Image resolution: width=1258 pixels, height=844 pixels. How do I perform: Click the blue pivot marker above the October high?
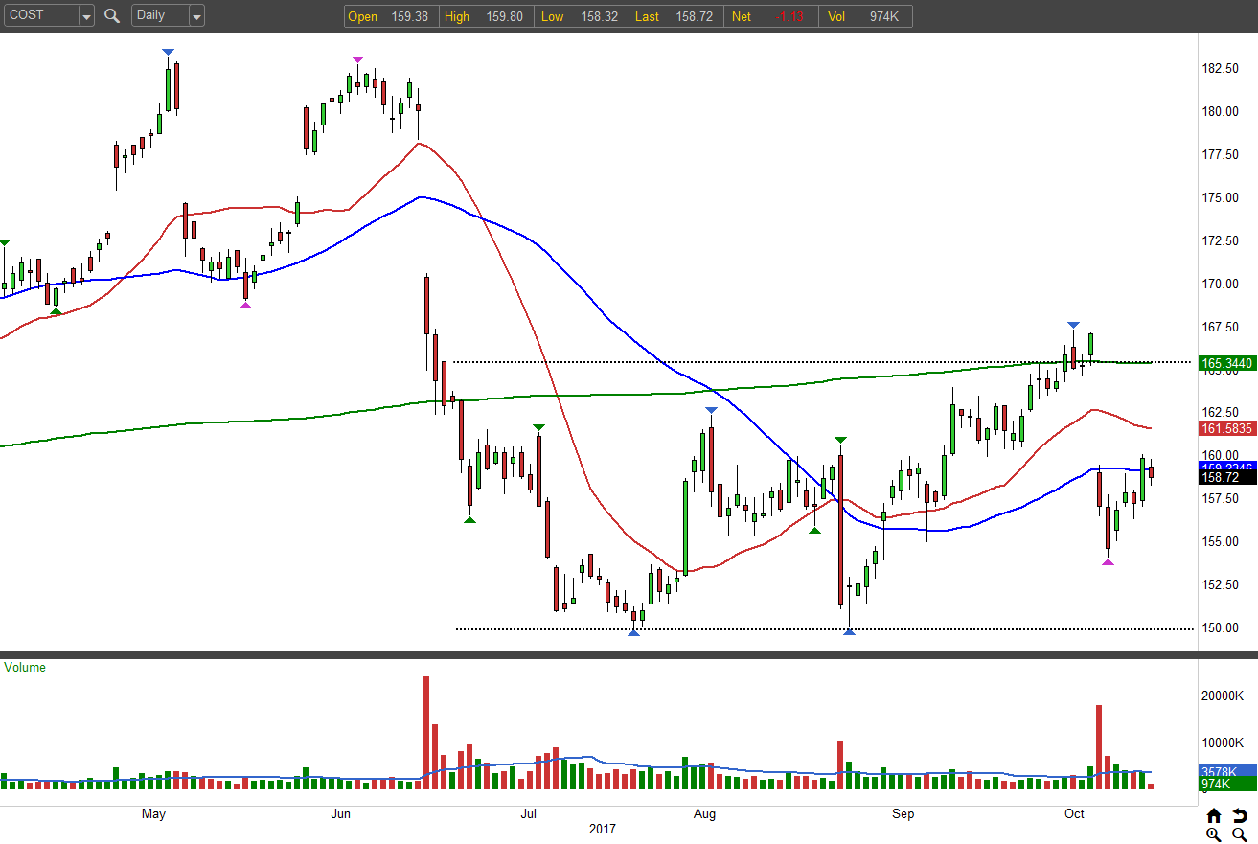(x=1073, y=326)
